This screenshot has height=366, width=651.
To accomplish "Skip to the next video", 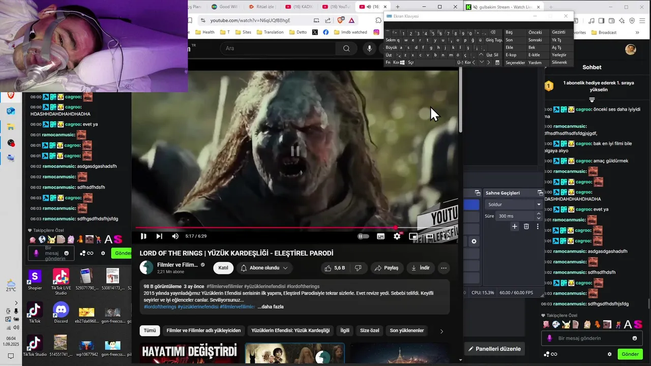I will click(x=159, y=236).
